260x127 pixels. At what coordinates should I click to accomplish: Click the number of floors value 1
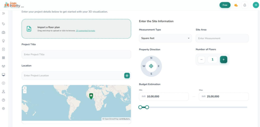tap(212, 59)
